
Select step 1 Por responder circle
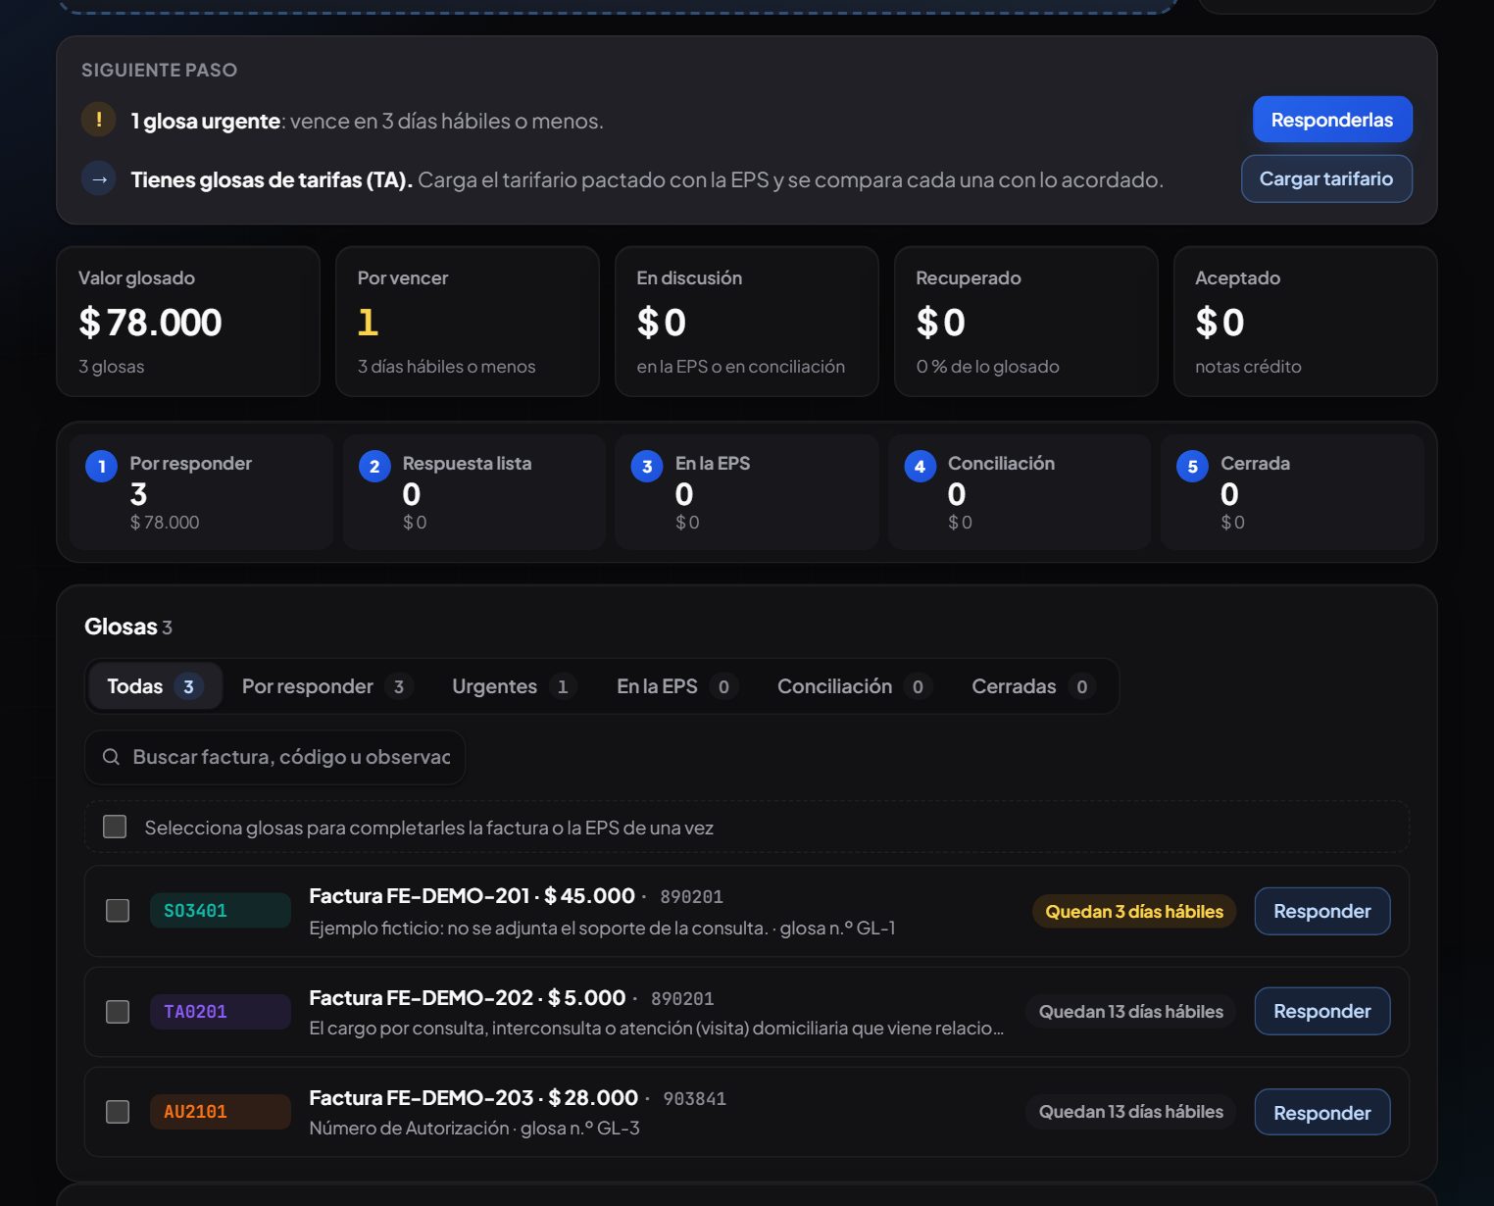click(x=102, y=467)
